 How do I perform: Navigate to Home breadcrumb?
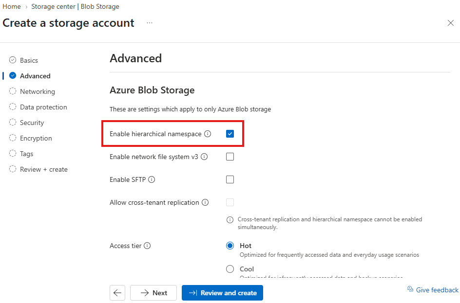(x=12, y=6)
